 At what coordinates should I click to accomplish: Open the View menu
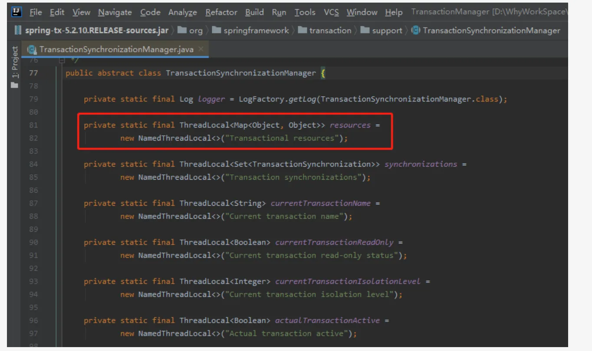[x=81, y=13]
